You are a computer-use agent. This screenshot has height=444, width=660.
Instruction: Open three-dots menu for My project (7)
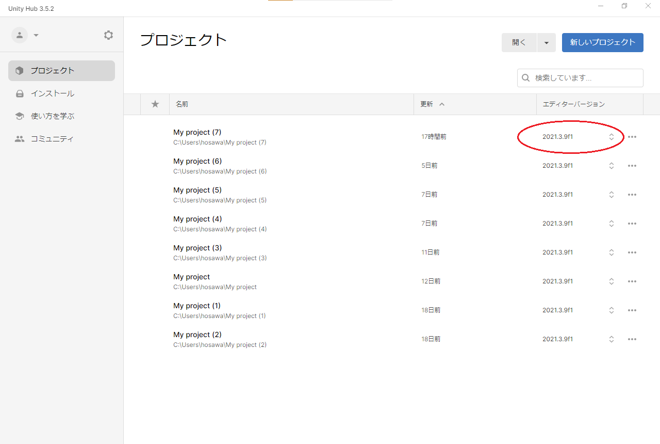(632, 137)
